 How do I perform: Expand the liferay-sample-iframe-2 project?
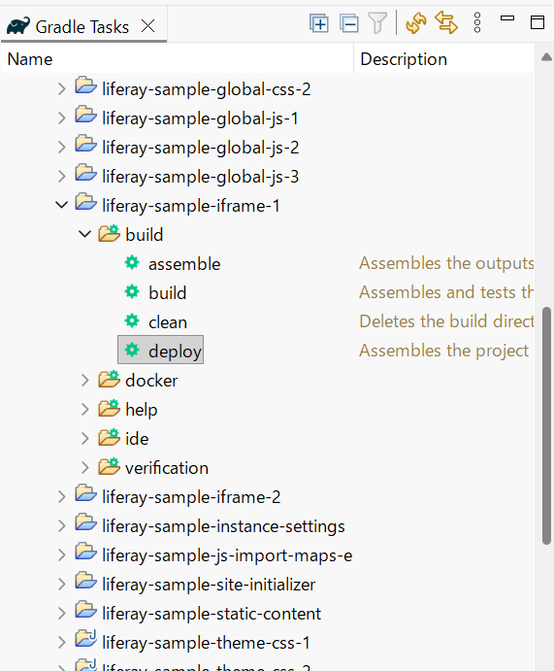[x=62, y=496]
